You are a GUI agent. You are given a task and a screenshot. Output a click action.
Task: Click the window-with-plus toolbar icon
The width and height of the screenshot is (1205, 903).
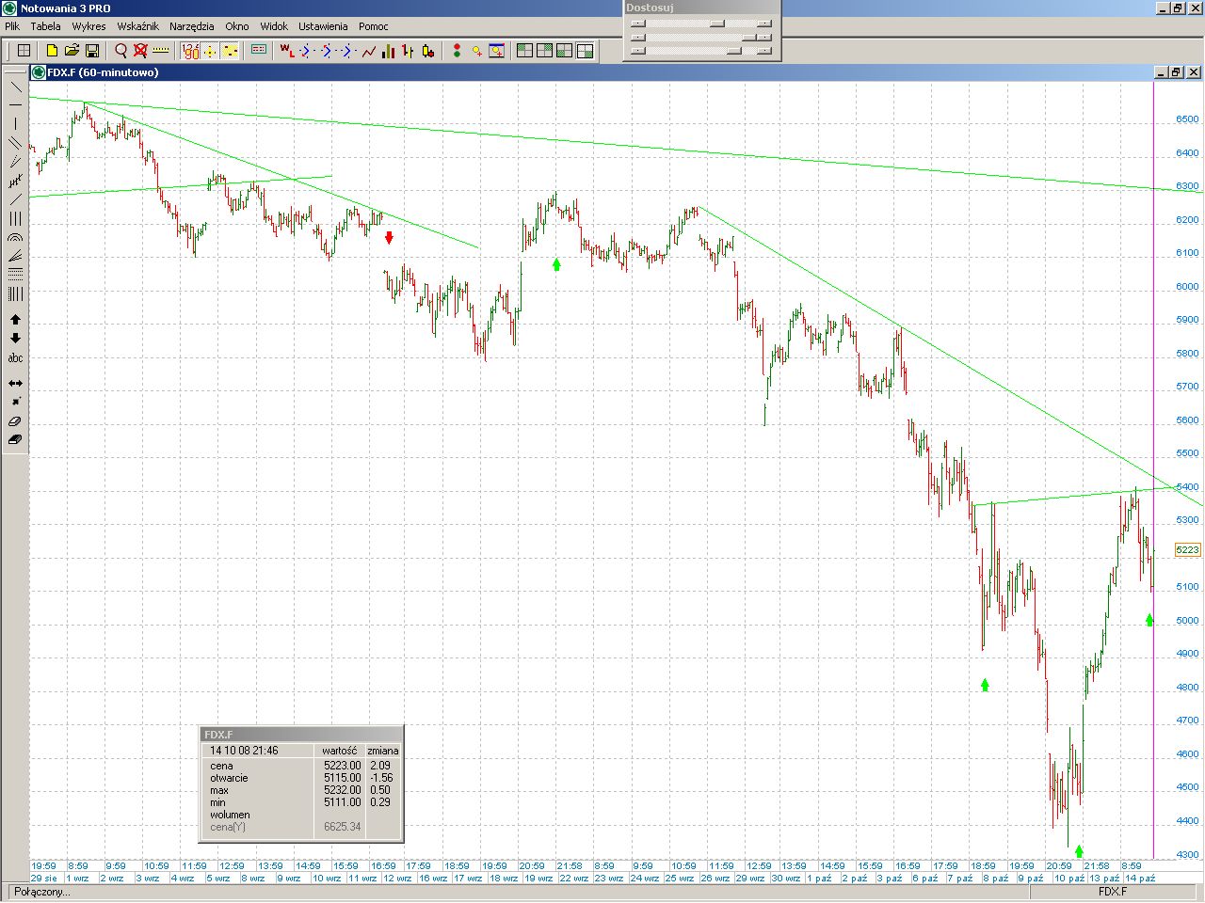[x=496, y=51]
